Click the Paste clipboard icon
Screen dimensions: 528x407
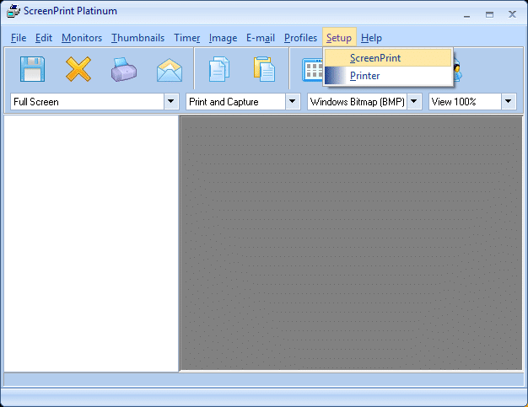click(265, 69)
